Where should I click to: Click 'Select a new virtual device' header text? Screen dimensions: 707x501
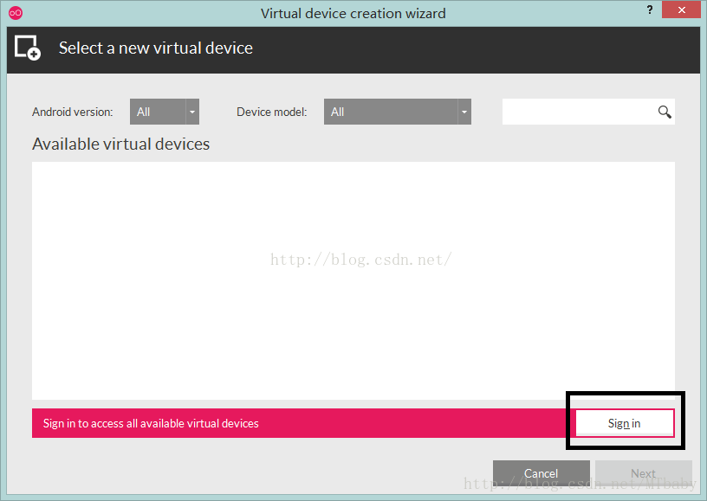pos(156,48)
